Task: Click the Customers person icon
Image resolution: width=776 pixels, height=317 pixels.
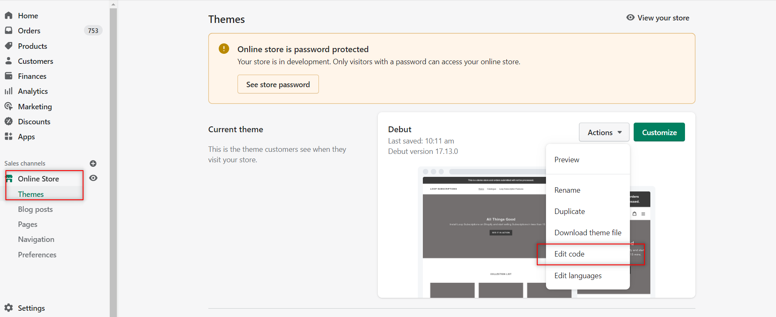Action: [8, 61]
